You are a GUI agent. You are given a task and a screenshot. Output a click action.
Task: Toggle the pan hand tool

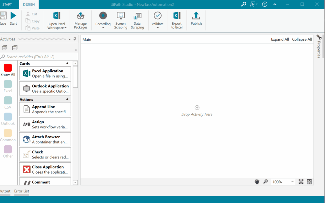pos(257,182)
